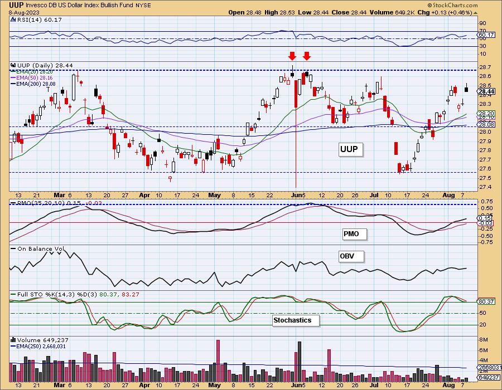Click the Jun label on price panel date axis
The width and height of the screenshot is (502, 390).
[x=297, y=195]
